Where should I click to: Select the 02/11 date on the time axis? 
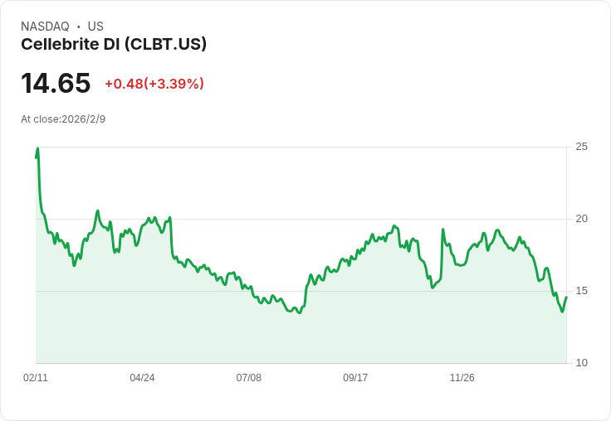click(36, 378)
